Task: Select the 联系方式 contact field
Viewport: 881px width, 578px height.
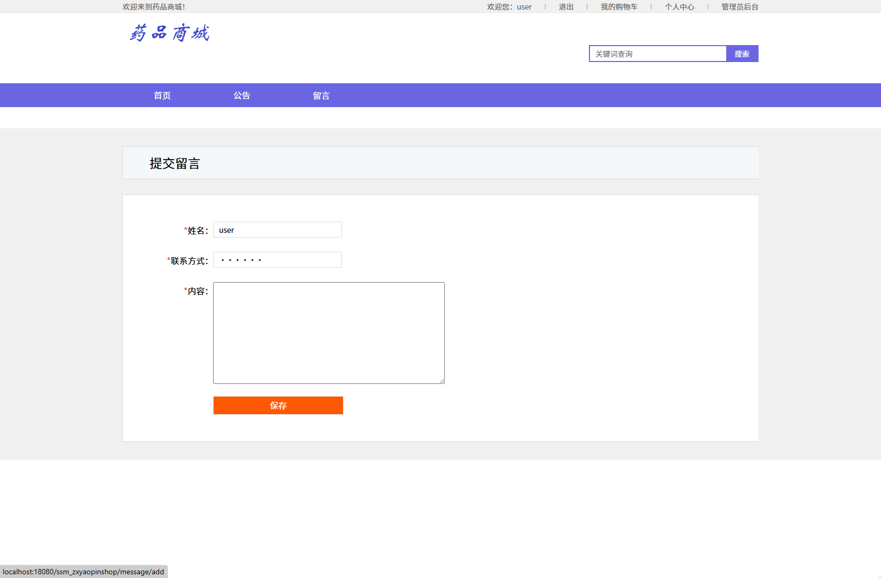Action: point(277,260)
